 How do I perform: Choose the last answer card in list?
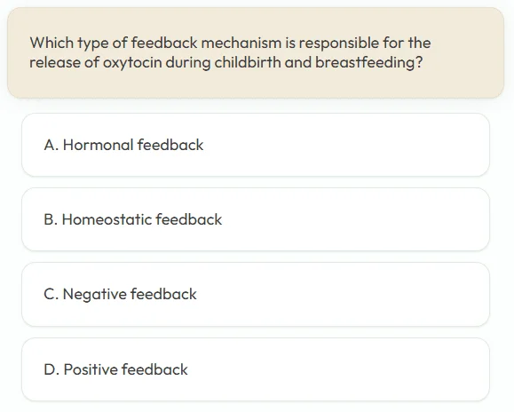tap(256, 369)
